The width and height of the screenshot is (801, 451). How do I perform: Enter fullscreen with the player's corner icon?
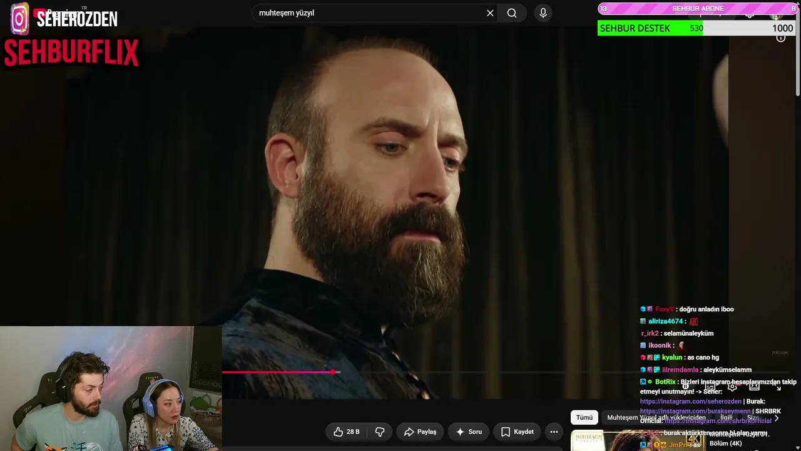coord(778,386)
